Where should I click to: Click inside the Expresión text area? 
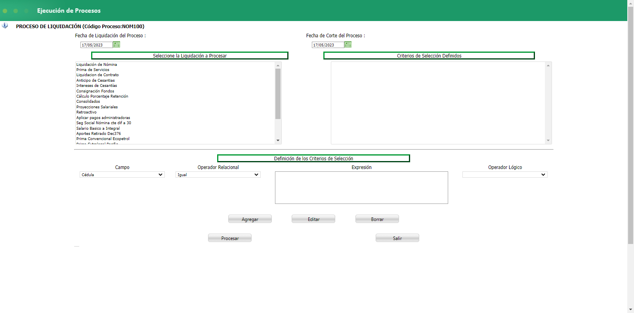(361, 188)
